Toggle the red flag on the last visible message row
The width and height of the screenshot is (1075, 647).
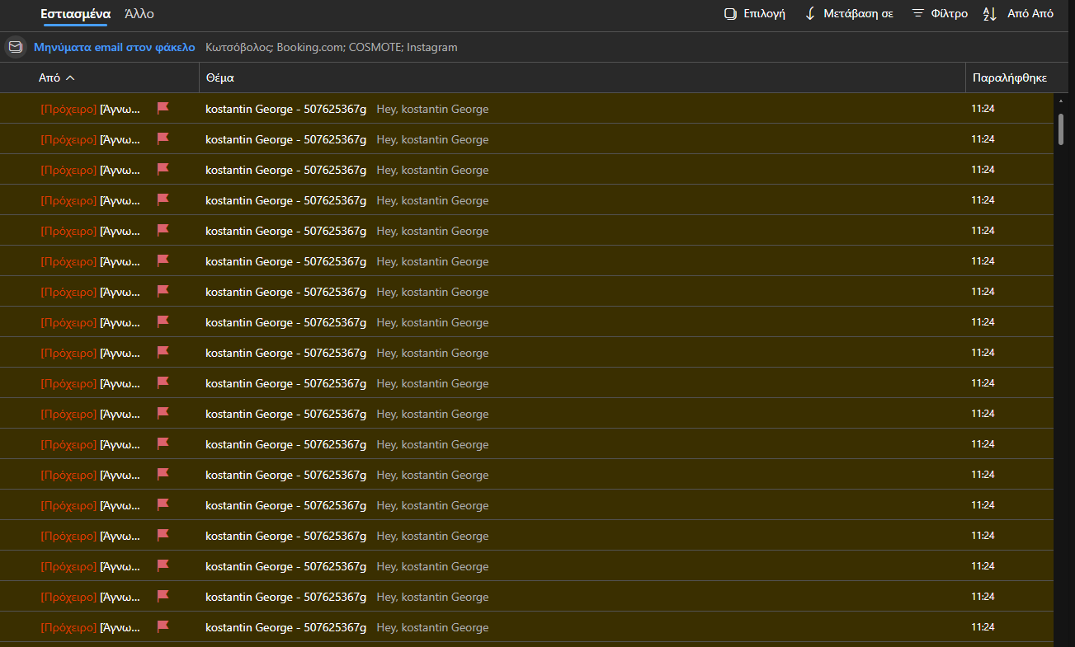163,626
